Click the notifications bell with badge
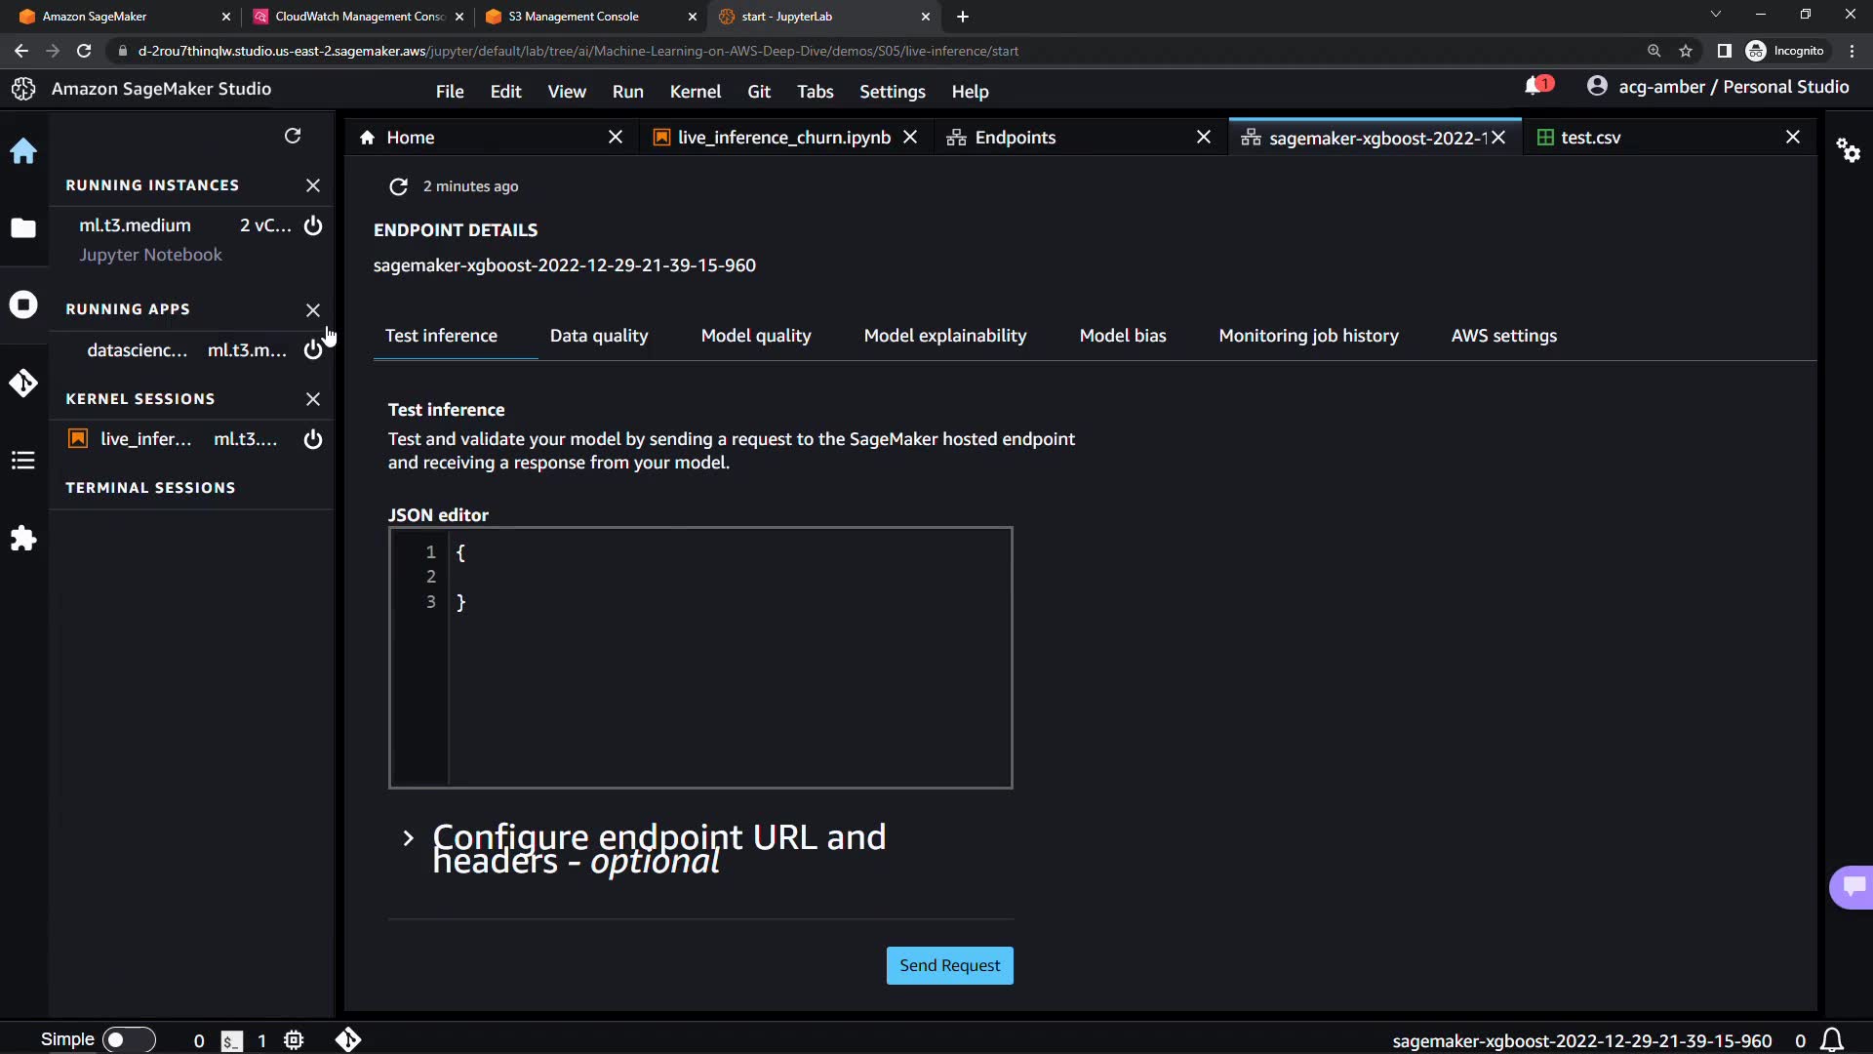The image size is (1873, 1054). click(x=1535, y=87)
